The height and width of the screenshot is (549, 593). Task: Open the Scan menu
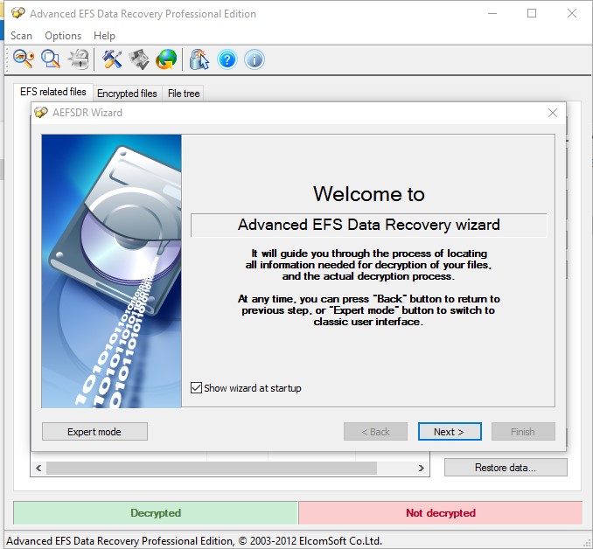(x=21, y=36)
